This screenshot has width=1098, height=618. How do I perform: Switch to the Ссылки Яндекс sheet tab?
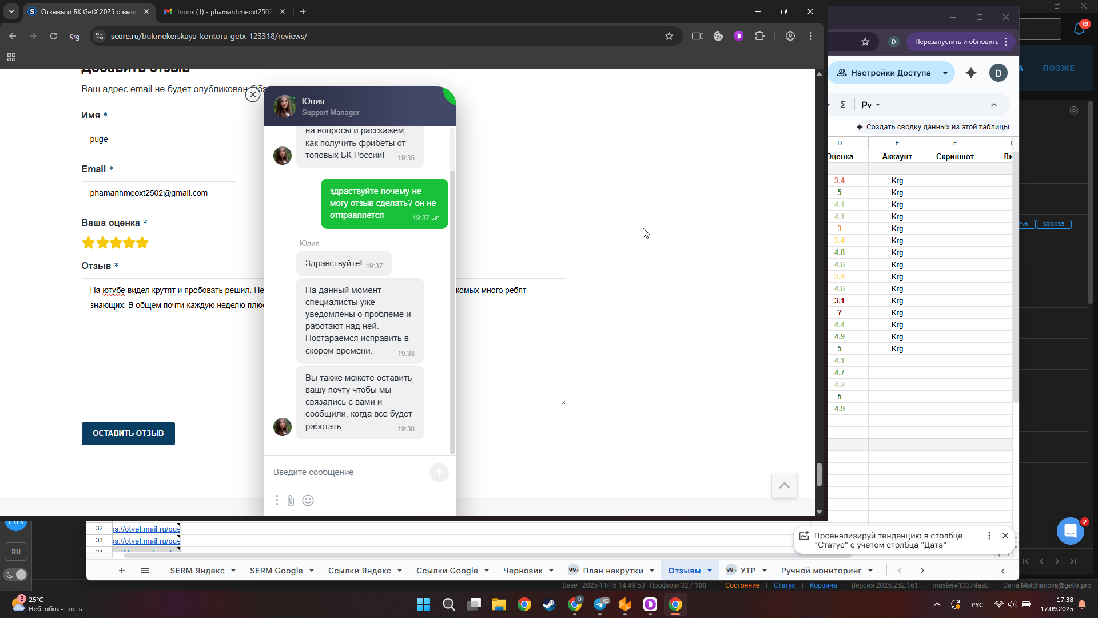[360, 571]
